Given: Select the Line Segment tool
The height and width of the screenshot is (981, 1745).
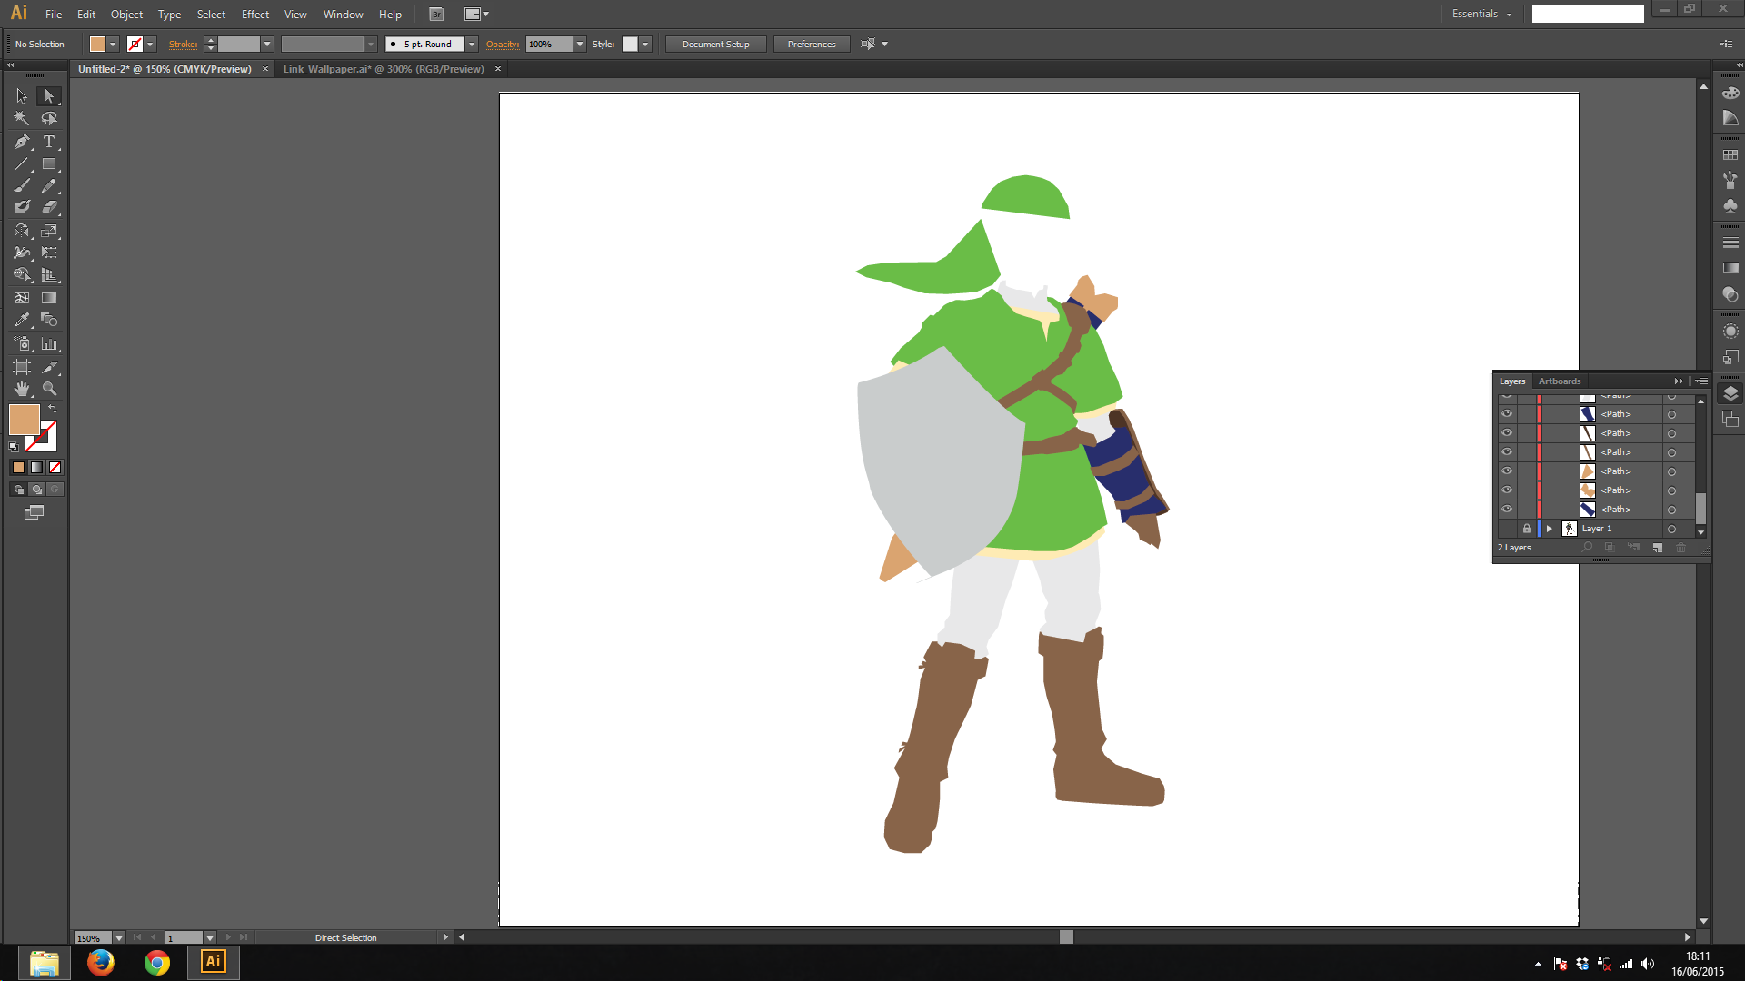Looking at the screenshot, I should click(22, 164).
